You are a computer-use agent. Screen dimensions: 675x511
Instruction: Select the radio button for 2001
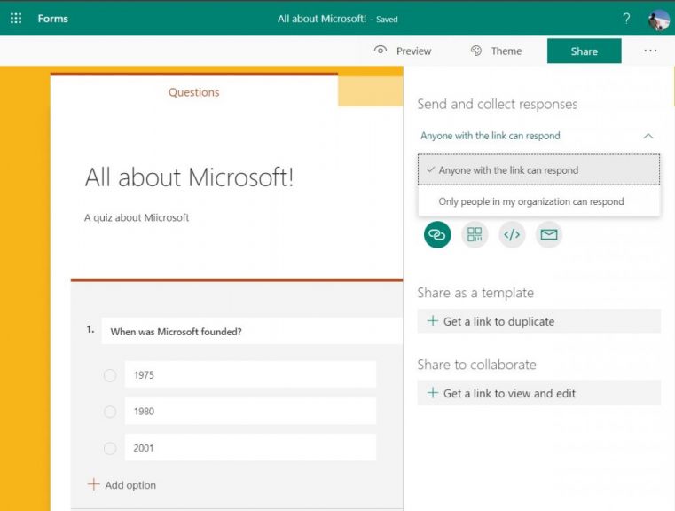(110, 449)
